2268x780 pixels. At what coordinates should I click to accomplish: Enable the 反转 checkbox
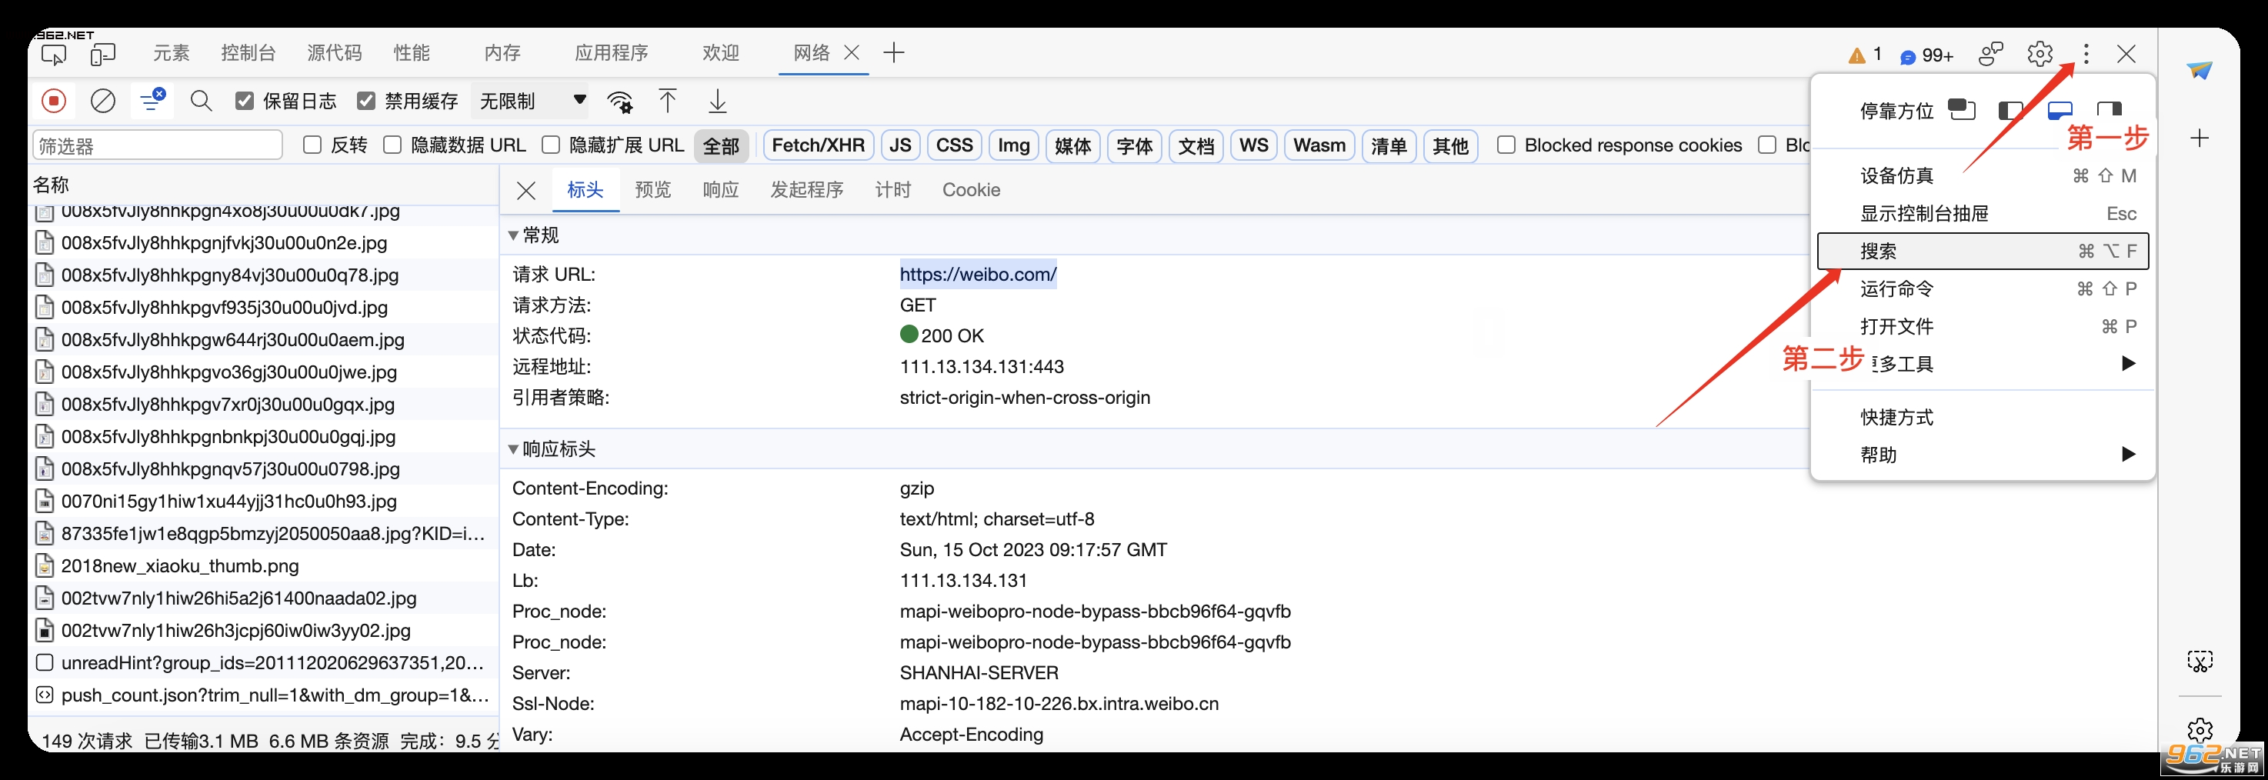click(x=312, y=145)
